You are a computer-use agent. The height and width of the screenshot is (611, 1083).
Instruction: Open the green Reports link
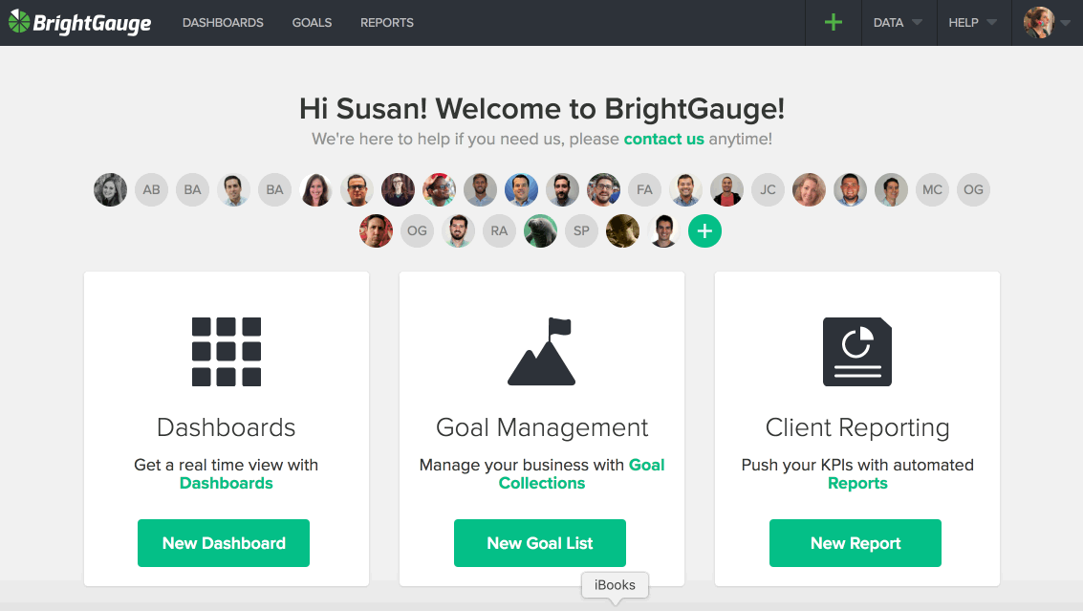tap(857, 483)
